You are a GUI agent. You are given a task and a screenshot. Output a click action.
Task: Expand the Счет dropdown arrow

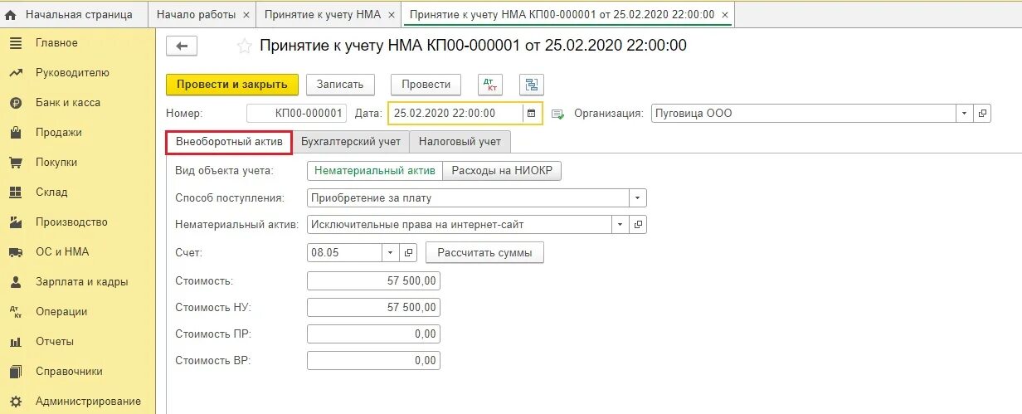tap(391, 252)
